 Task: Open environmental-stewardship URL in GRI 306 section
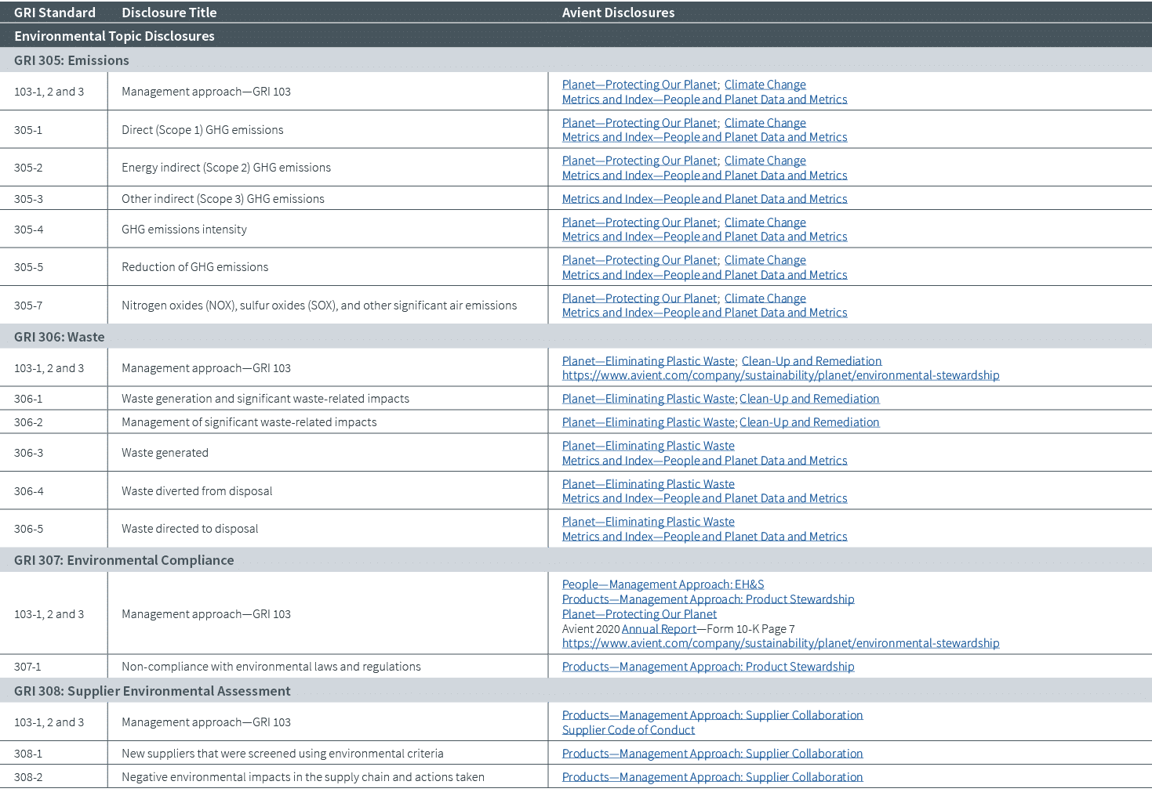point(780,375)
